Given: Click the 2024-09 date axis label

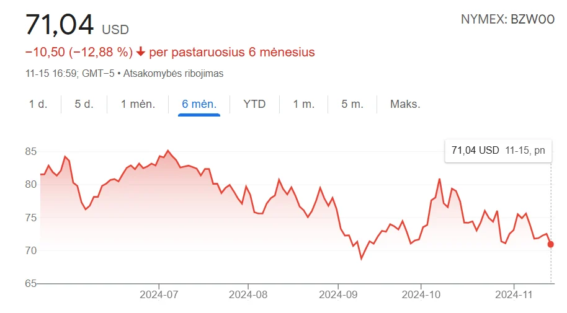Looking at the screenshot, I should [x=338, y=294].
